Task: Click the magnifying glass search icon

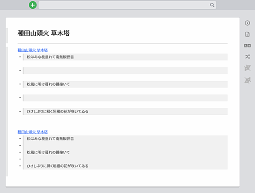Action: pos(212,5)
